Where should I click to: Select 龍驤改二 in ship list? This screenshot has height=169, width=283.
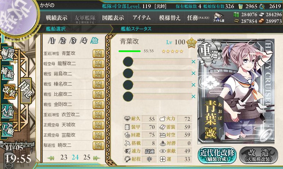(x=74, y=64)
